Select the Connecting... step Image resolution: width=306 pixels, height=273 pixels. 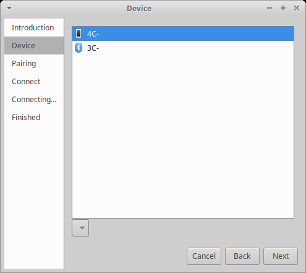coord(34,100)
